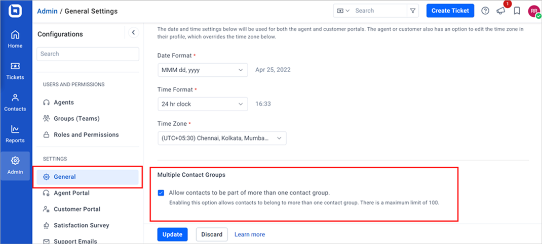Viewport: 542px width, 244px height.
Task: Click the help question mark icon
Action: point(485,11)
